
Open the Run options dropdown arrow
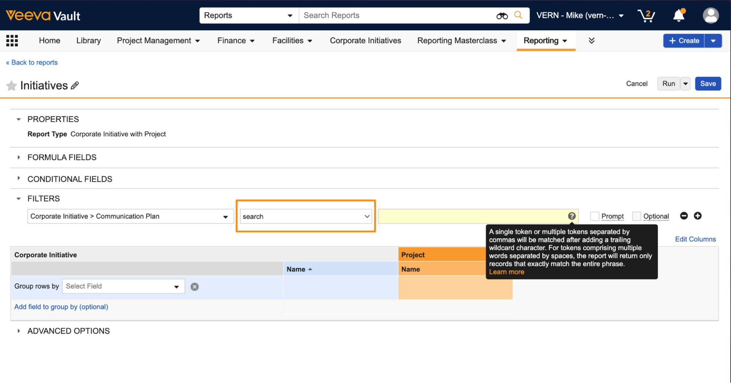[685, 84]
